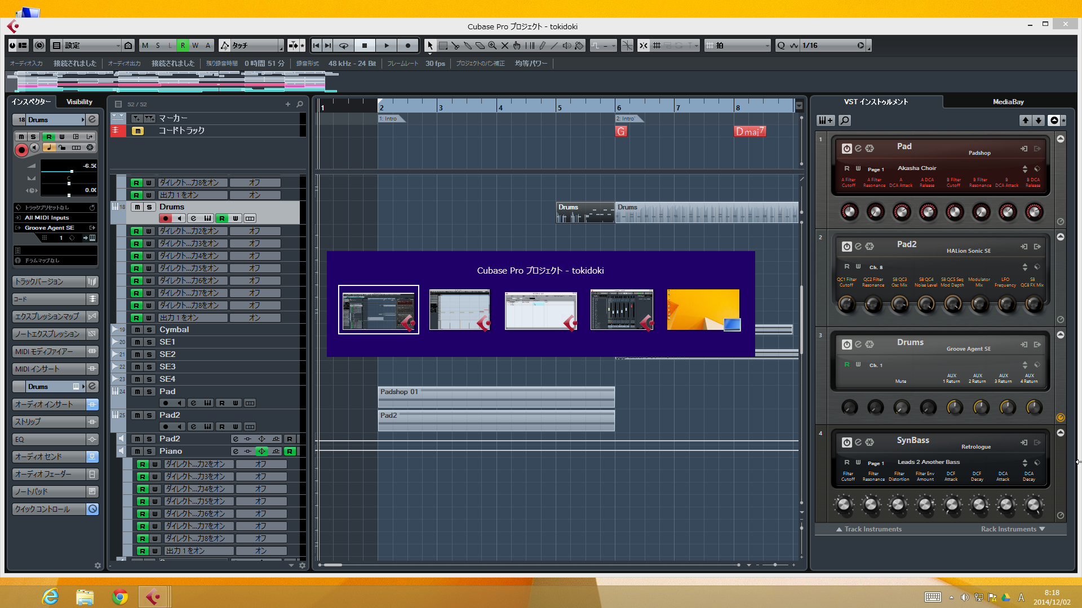Select the Mute X tool
The height and width of the screenshot is (608, 1082).
coord(505,46)
